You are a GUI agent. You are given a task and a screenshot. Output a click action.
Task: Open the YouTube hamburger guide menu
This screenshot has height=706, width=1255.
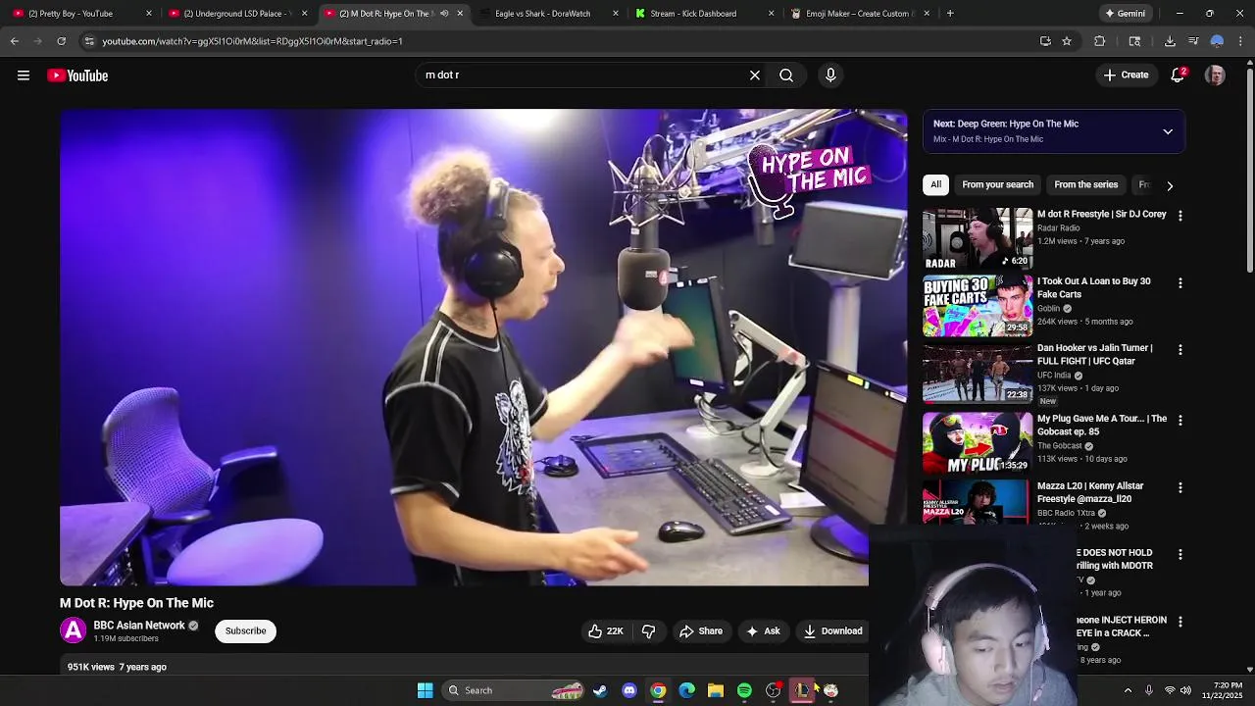[x=24, y=76]
